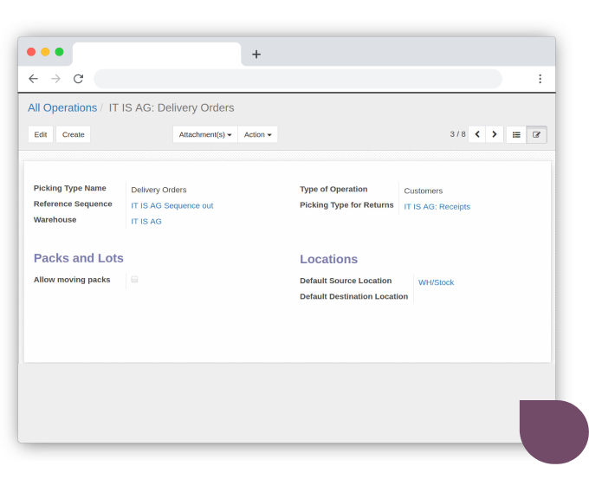
Task: Reload the page with refresh icon
Action: pyautogui.click(x=78, y=79)
